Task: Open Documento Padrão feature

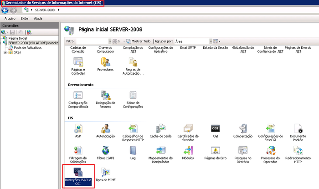Action: [x=298, y=133]
